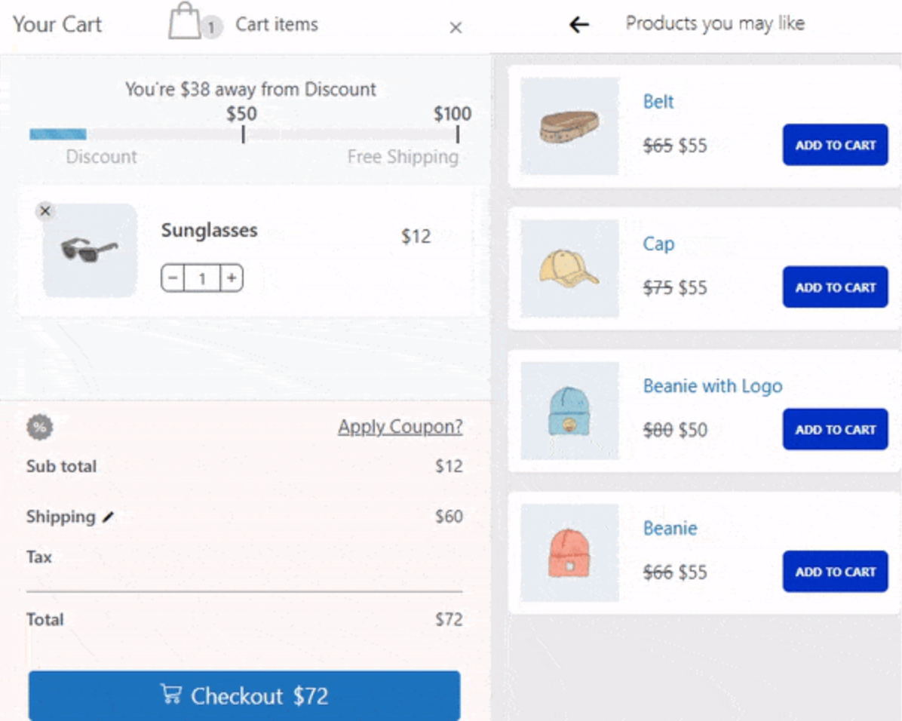Click the back arrow on Products panel
The height and width of the screenshot is (721, 902).
tap(578, 25)
